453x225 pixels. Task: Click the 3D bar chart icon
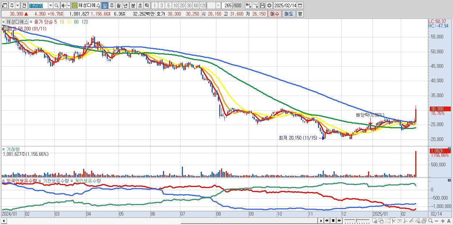pyautogui.click(x=418, y=221)
